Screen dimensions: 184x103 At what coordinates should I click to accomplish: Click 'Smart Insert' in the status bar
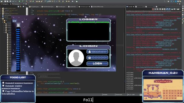[x=119, y=95]
